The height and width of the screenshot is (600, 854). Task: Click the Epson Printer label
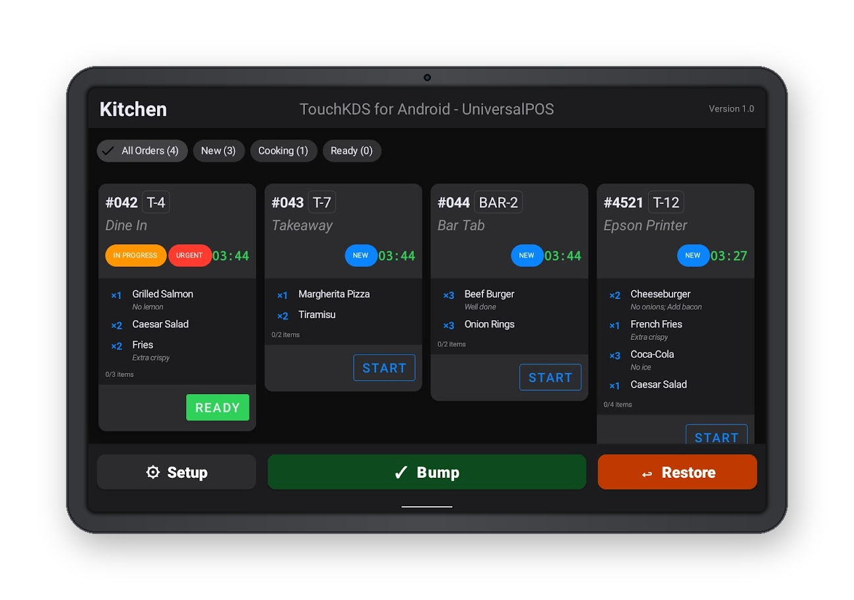click(x=645, y=226)
